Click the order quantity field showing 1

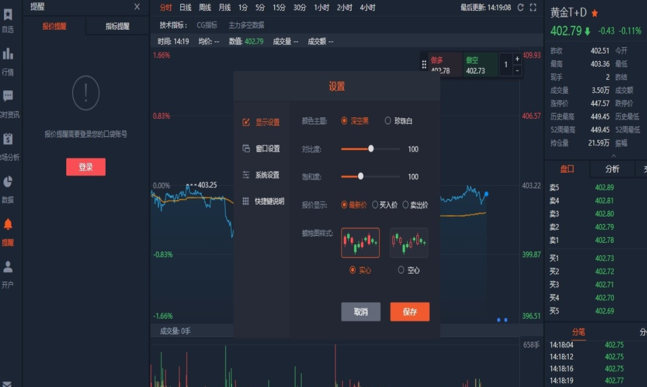[x=506, y=64]
